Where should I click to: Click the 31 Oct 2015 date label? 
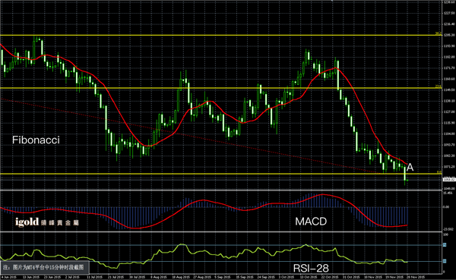pyautogui.click(x=350, y=277)
